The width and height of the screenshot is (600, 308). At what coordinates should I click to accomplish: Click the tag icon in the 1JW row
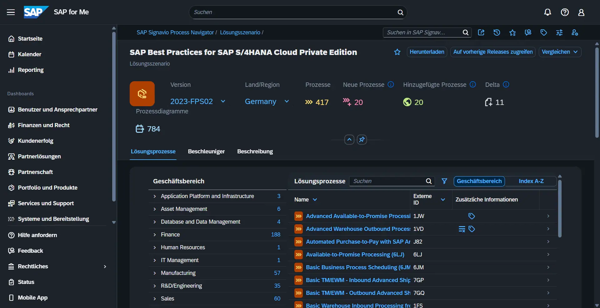tap(472, 216)
